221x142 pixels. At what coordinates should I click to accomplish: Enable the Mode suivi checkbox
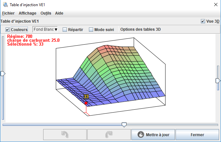(x=91, y=29)
